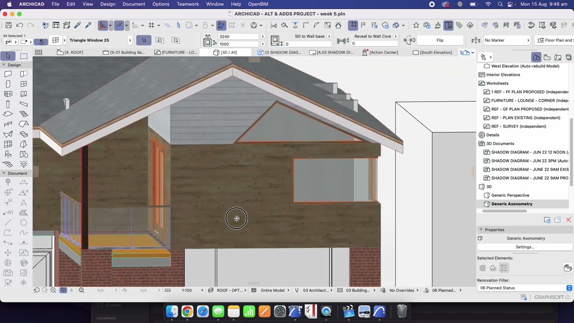574x323 pixels.
Task: Click the window height field 1000
Action: (238, 44)
